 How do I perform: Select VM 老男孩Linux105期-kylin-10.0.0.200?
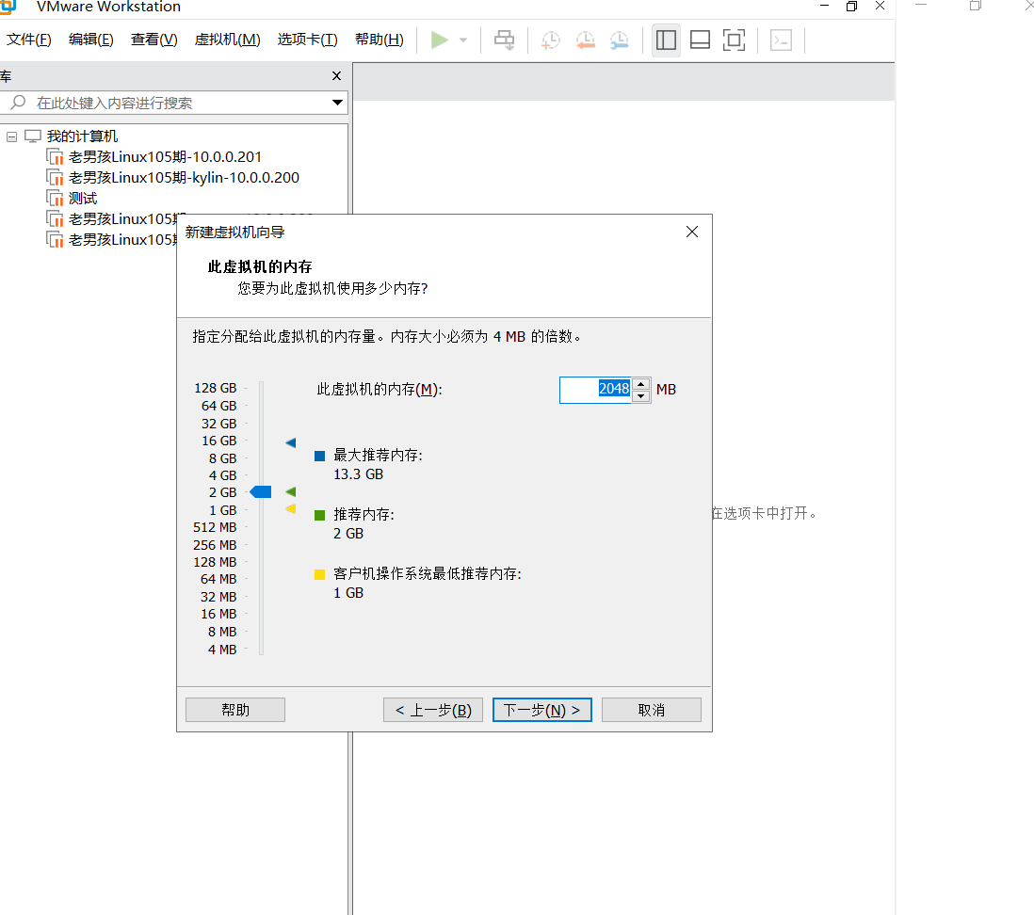click(184, 177)
